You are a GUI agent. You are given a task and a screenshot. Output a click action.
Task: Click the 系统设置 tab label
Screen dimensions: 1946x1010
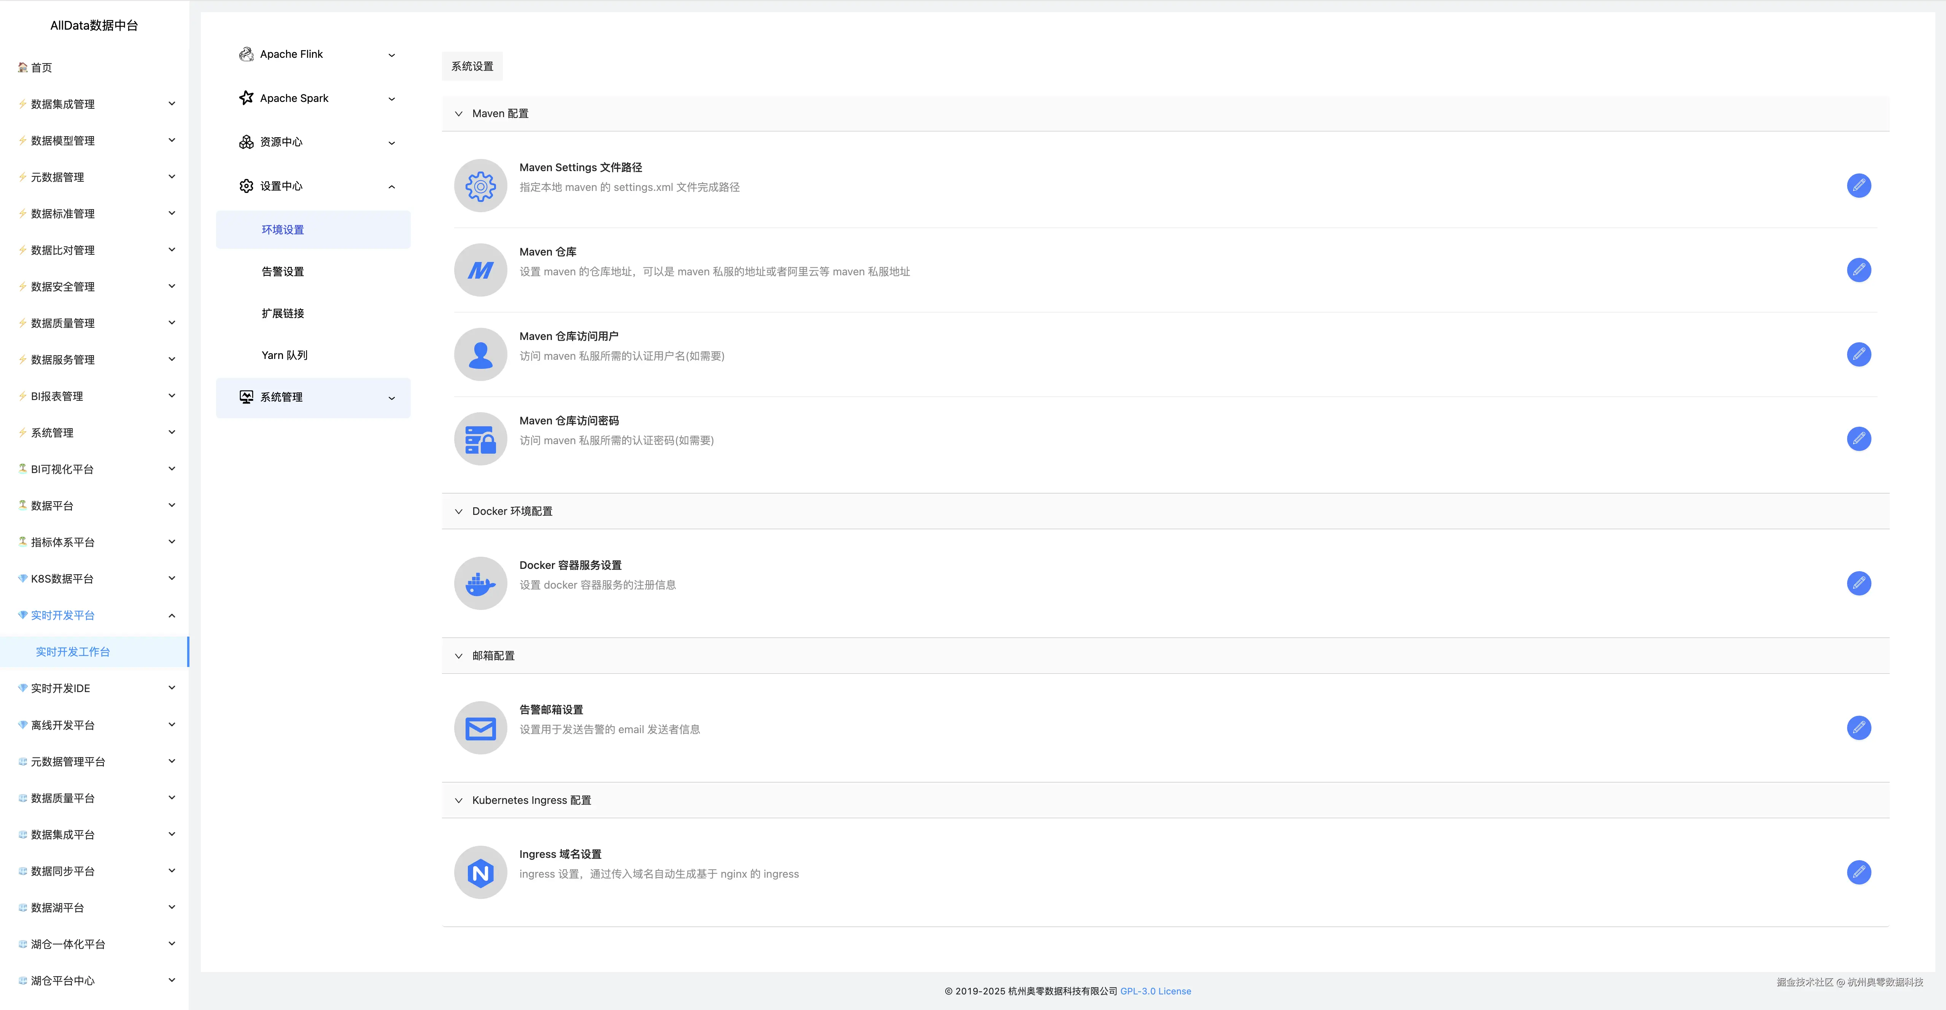472,67
